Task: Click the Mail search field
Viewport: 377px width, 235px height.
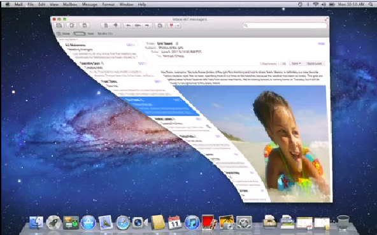Action: [x=285, y=25]
